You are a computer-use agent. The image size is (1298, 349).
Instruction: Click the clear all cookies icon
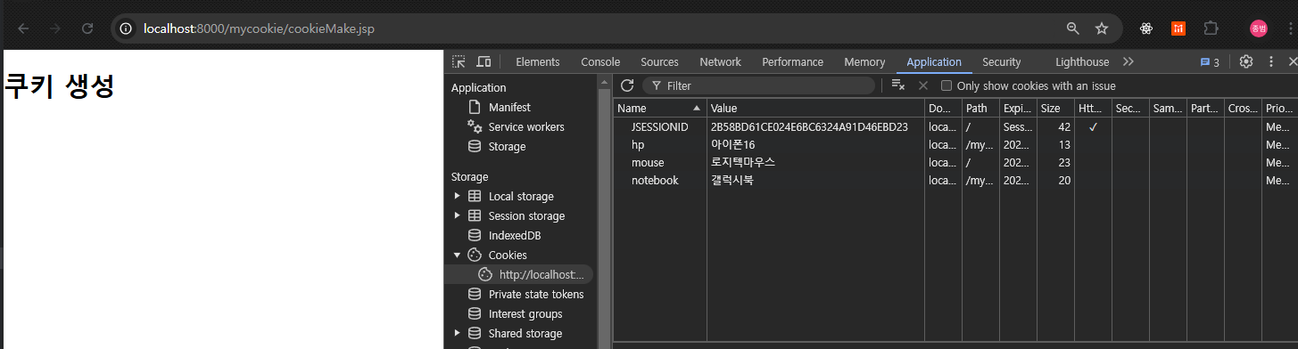point(898,85)
